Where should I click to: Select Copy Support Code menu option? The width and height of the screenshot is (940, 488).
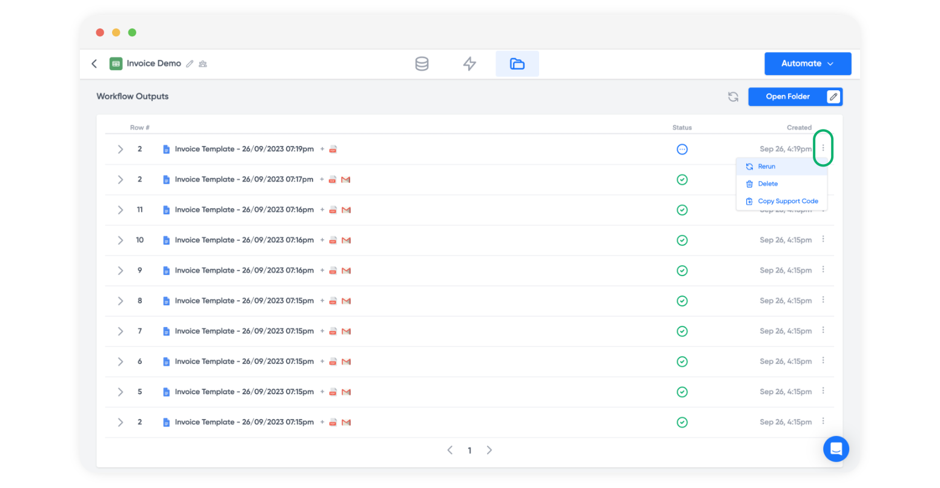[787, 201]
